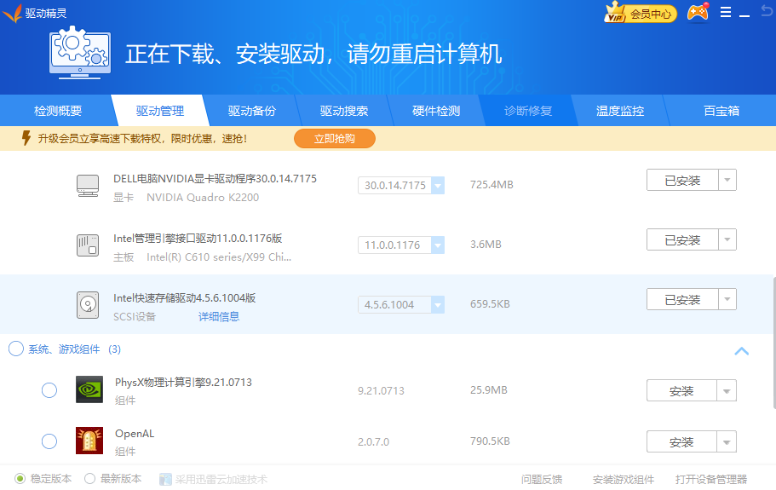Screen dimensions: 776x490
Task: Select the 稳定版本 radio option
Action: coord(20,479)
